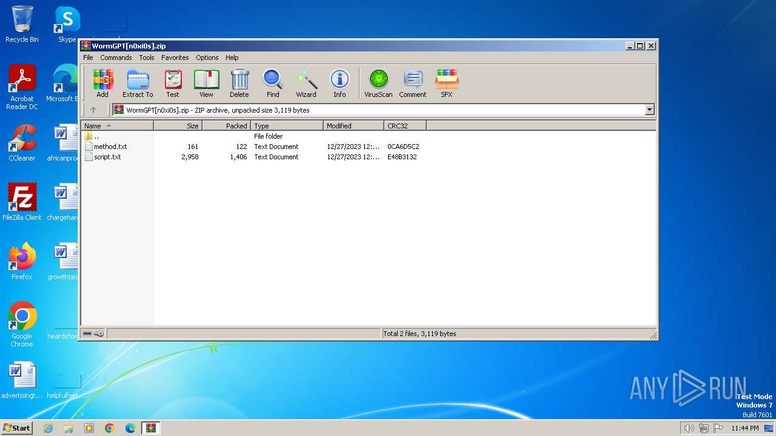This screenshot has width=776, height=436.
Task: Open the Favorites menu
Action: (175, 58)
